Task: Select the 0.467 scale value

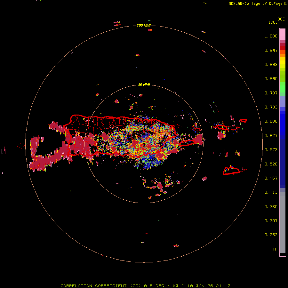Action: click(x=271, y=178)
